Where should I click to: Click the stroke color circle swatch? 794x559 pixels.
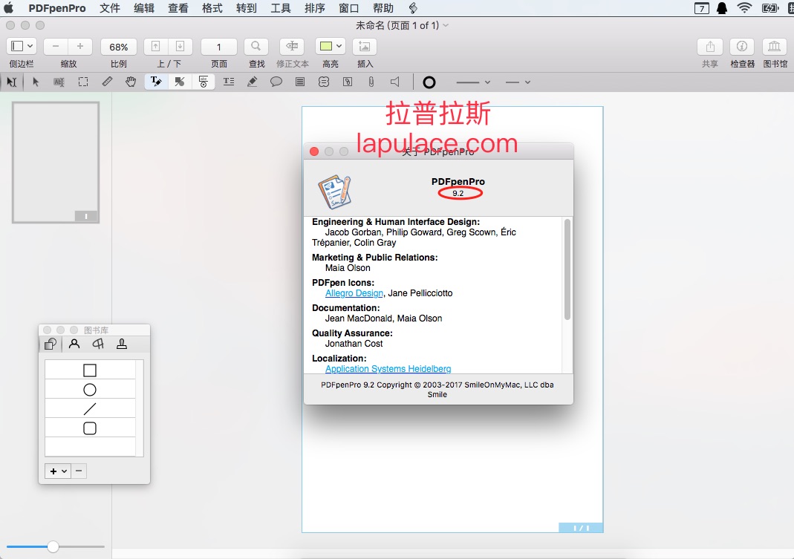(429, 82)
